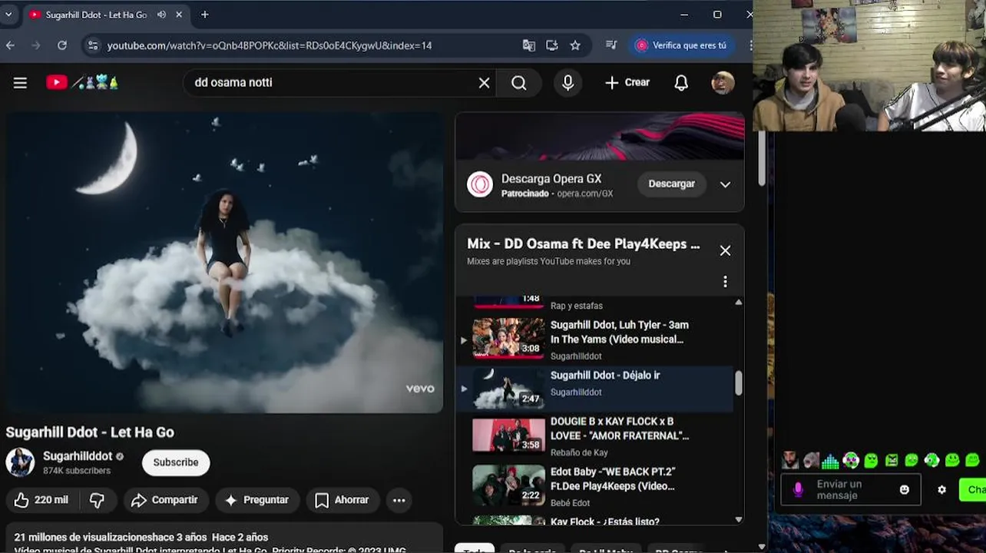The width and height of the screenshot is (986, 553).
Task: Open the Crear menu
Action: [627, 83]
